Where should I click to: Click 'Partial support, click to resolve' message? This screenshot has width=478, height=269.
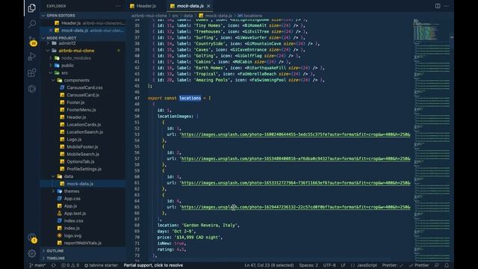(153, 265)
